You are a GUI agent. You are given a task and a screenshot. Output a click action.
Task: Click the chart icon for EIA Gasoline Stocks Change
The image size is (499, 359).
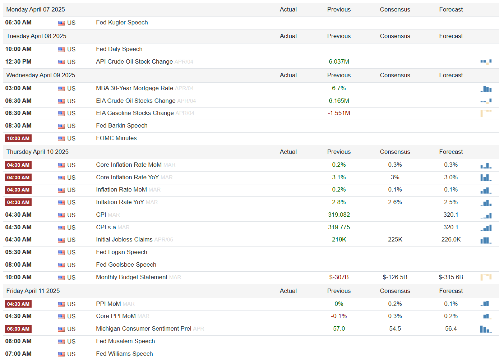pos(486,113)
